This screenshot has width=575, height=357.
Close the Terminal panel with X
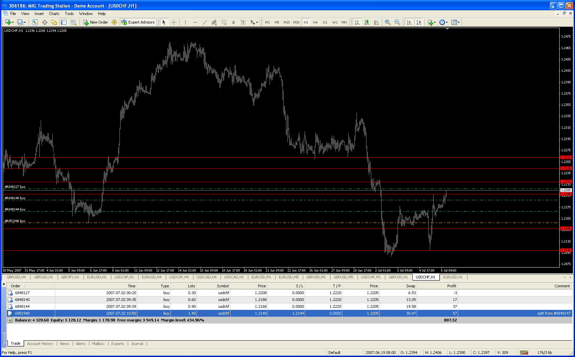4,284
